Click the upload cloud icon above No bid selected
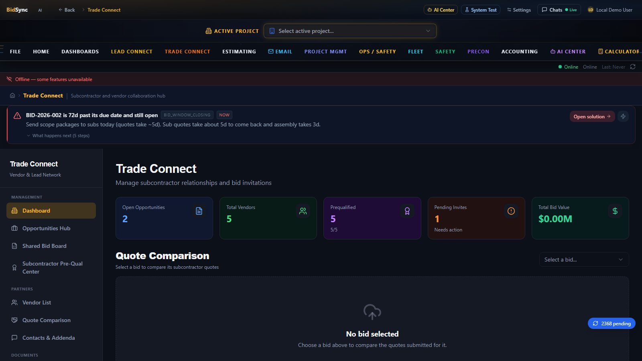This screenshot has width=642, height=361. coord(372,312)
